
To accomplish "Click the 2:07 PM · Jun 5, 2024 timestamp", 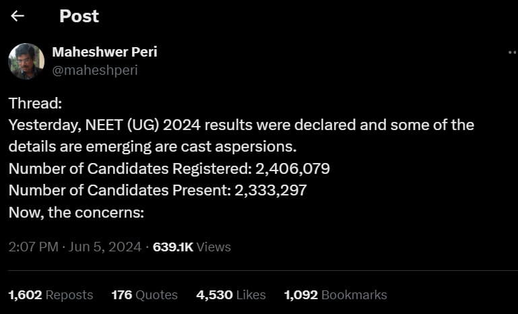I will click(75, 247).
